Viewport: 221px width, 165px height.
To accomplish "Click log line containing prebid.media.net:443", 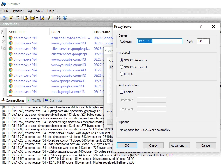I will pos(53,107).
